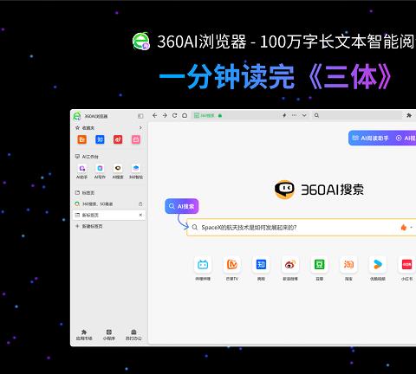Click the reload page icon
Image resolution: width=416 pixels, height=374 pixels.
pos(174,115)
